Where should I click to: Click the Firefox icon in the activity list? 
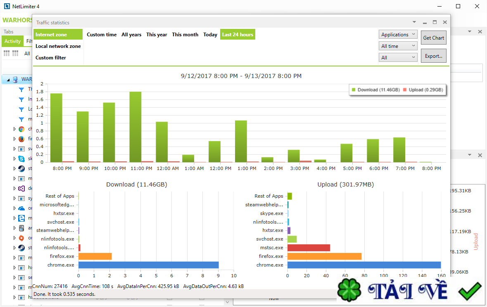click(21, 139)
